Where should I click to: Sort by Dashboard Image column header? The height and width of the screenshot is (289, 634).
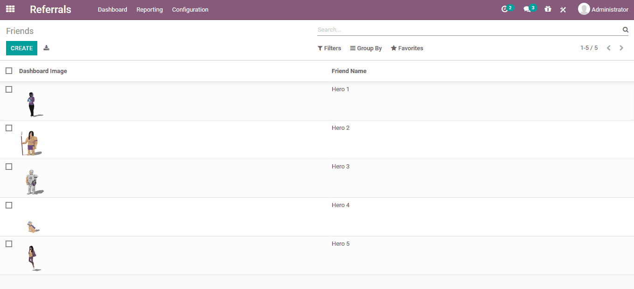43,71
